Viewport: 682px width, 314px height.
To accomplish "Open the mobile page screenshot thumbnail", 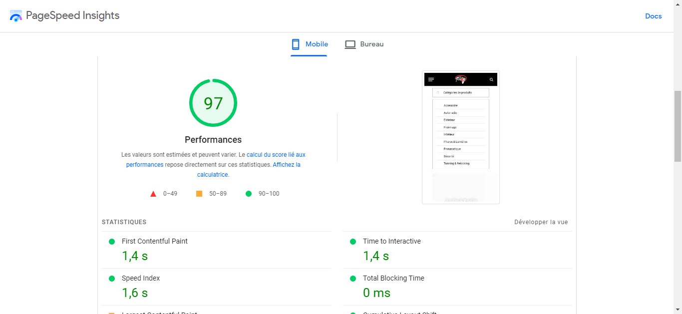I will pos(461,137).
